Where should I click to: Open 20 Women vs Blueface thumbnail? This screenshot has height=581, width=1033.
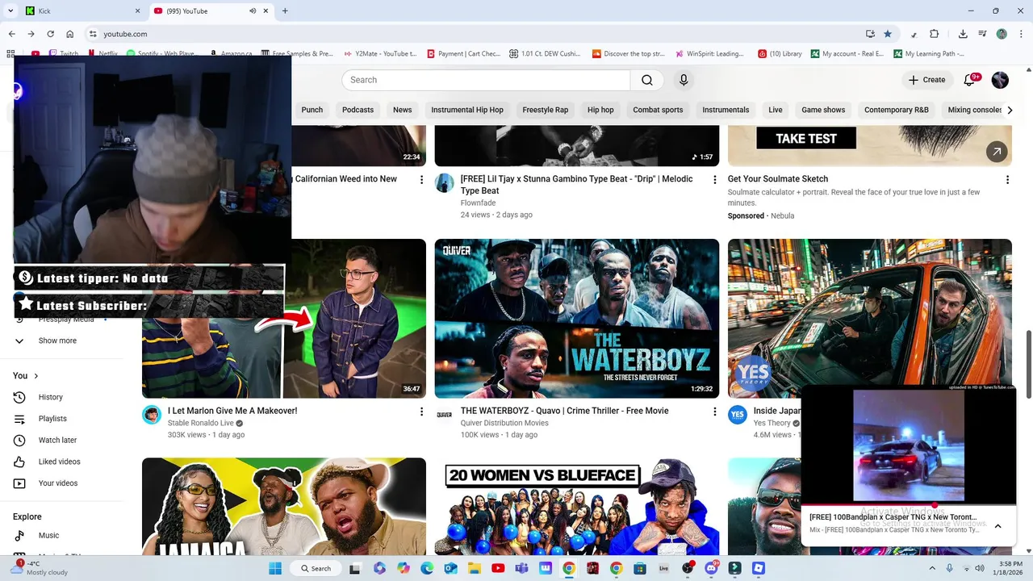[576, 507]
